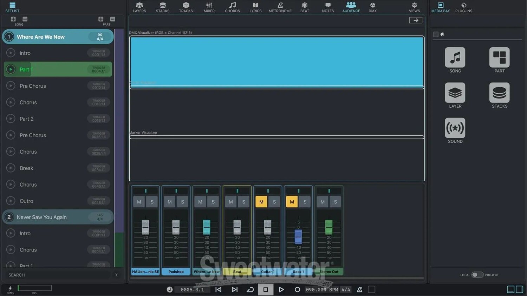The image size is (527, 296).
Task: Click the setlist Search field
Action: tap(58, 275)
